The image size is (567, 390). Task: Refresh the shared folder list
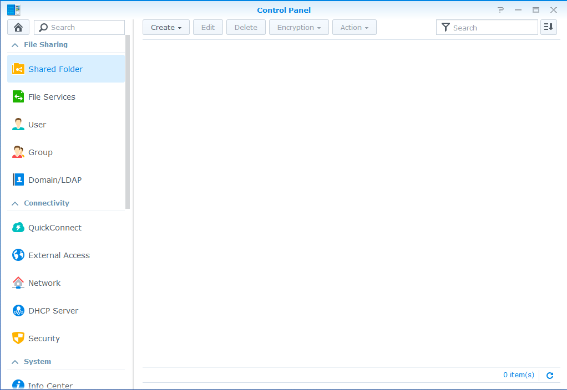[550, 375]
